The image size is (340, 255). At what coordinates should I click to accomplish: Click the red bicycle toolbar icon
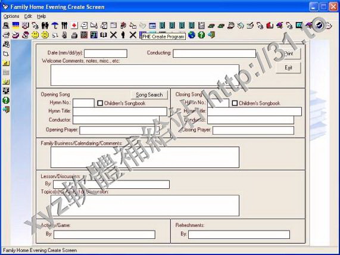[x=123, y=26]
